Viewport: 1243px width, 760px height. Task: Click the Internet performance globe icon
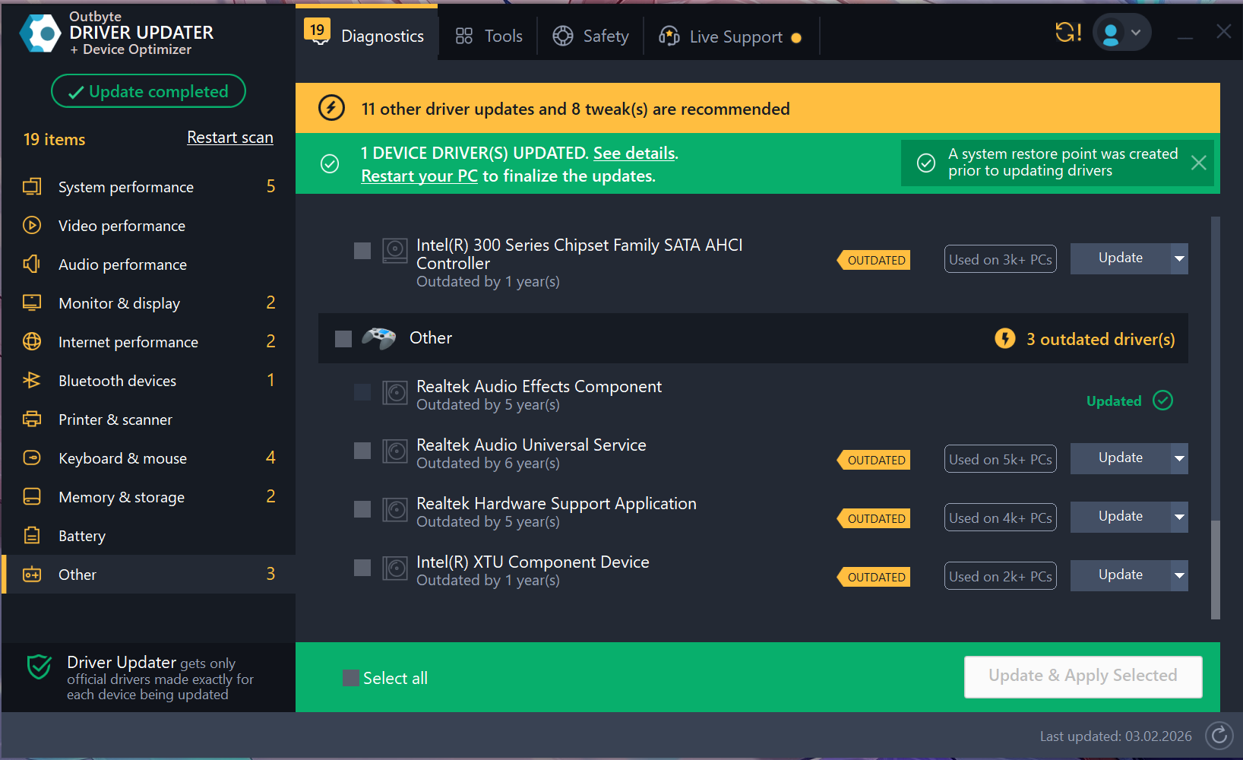(x=32, y=342)
